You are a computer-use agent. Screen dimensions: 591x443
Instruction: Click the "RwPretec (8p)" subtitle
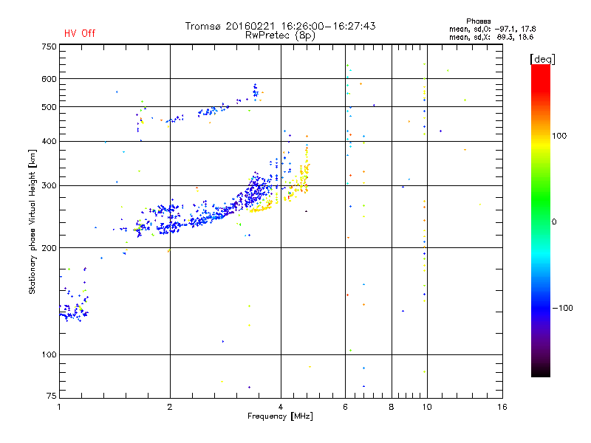pos(280,35)
